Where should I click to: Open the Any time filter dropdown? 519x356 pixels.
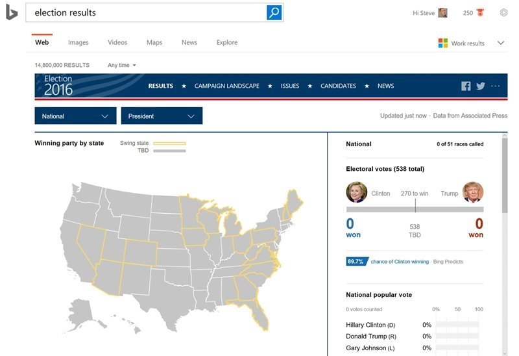point(122,65)
